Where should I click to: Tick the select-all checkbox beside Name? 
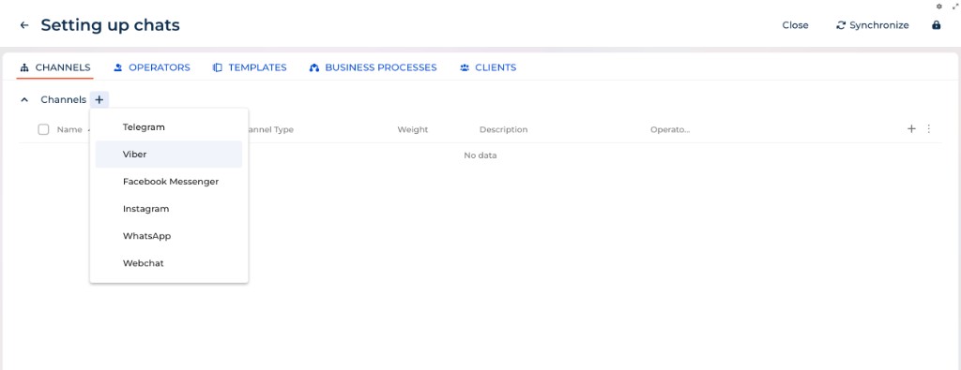coord(43,129)
